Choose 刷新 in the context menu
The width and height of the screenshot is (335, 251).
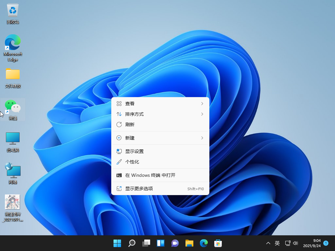click(160, 125)
